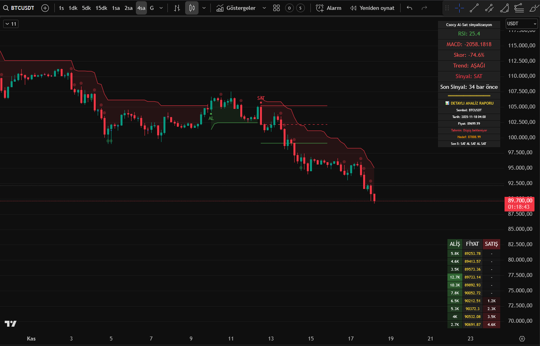Viewport: 540px width, 346px height.
Task: Click the 100.000,00 price axis label
Action: pos(521,137)
